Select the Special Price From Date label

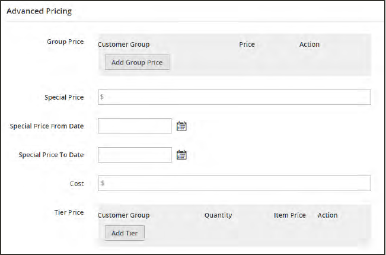pyautogui.click(x=47, y=126)
